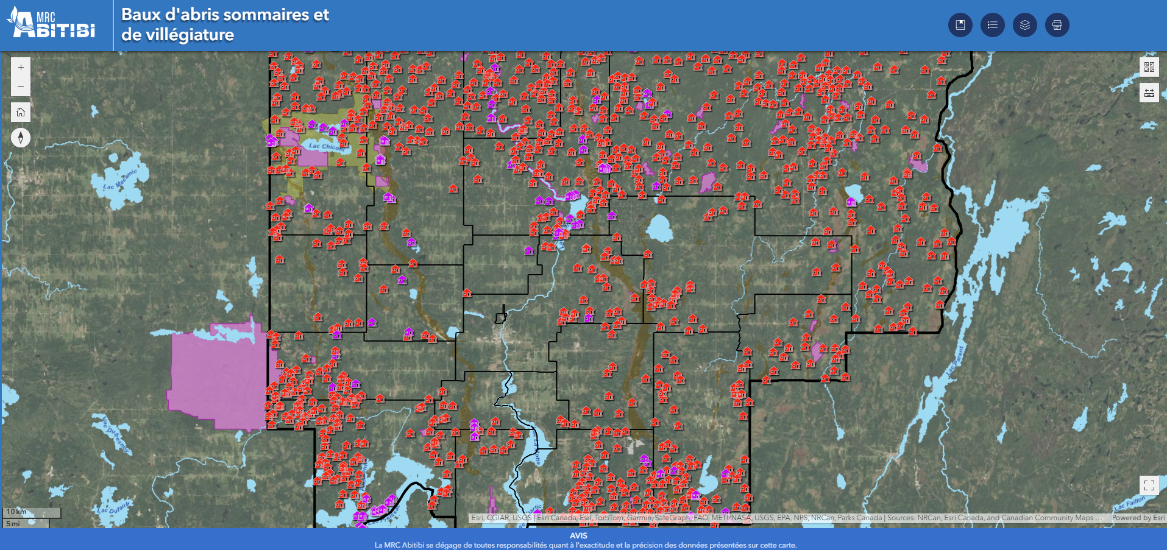Image resolution: width=1167 pixels, height=550 pixels.
Task: Click the Lac Chicobi label on map
Action: tap(325, 146)
